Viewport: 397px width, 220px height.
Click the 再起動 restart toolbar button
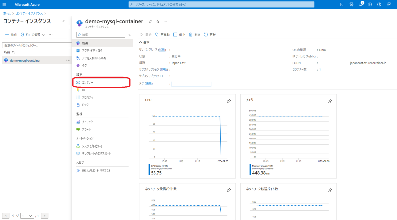tap(162, 35)
